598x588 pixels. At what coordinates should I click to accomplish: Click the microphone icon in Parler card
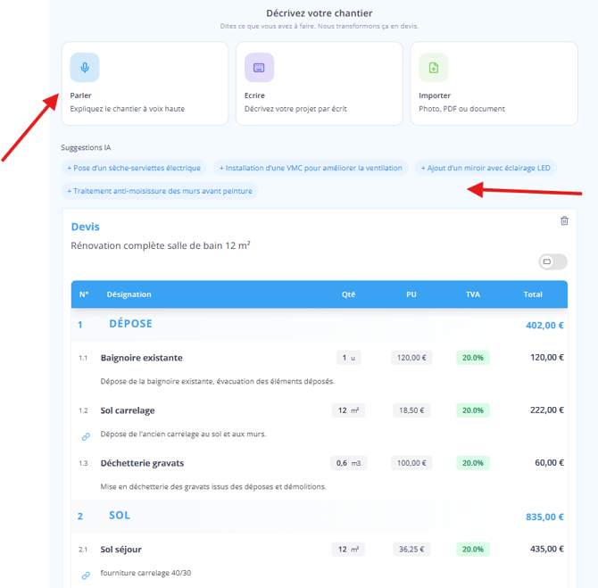[x=85, y=67]
